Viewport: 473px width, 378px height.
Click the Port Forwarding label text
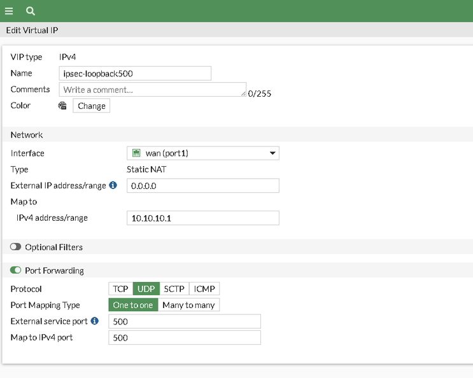point(54,270)
